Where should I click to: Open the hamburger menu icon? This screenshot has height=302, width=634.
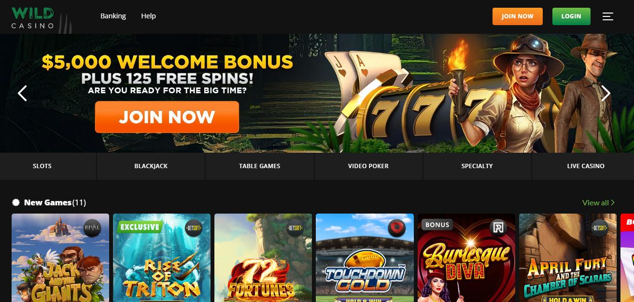608,16
